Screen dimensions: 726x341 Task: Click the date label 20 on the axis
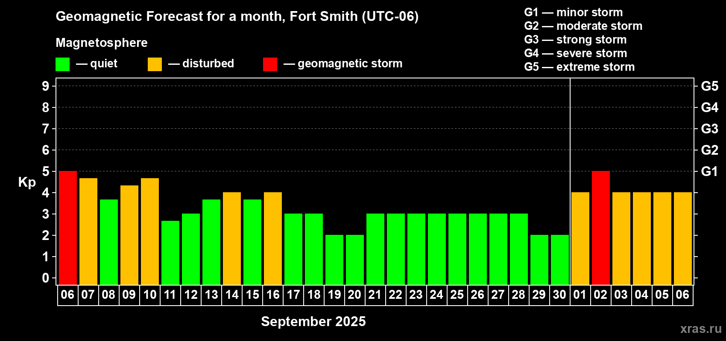tap(355, 295)
